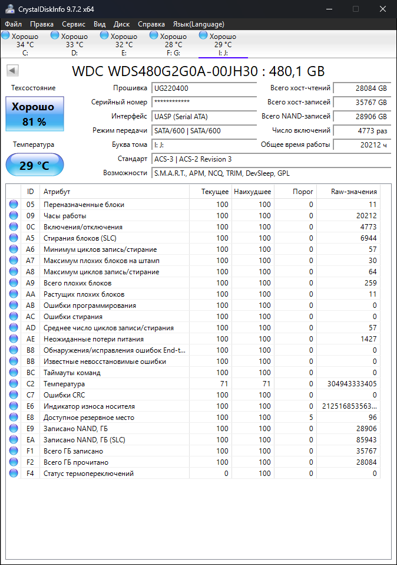
Task: Click the power-on count 4773 раз
Action: (362, 131)
